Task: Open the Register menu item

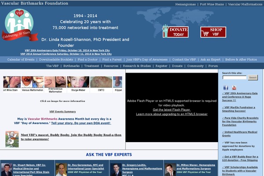Action: pos(161,66)
